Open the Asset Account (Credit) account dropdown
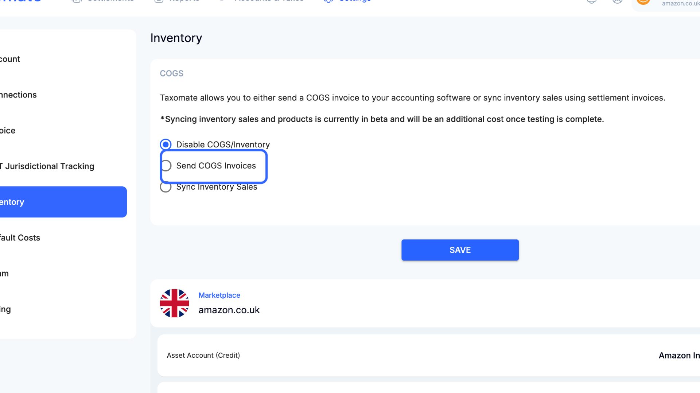Screen dimensions: 700x393 679,356
